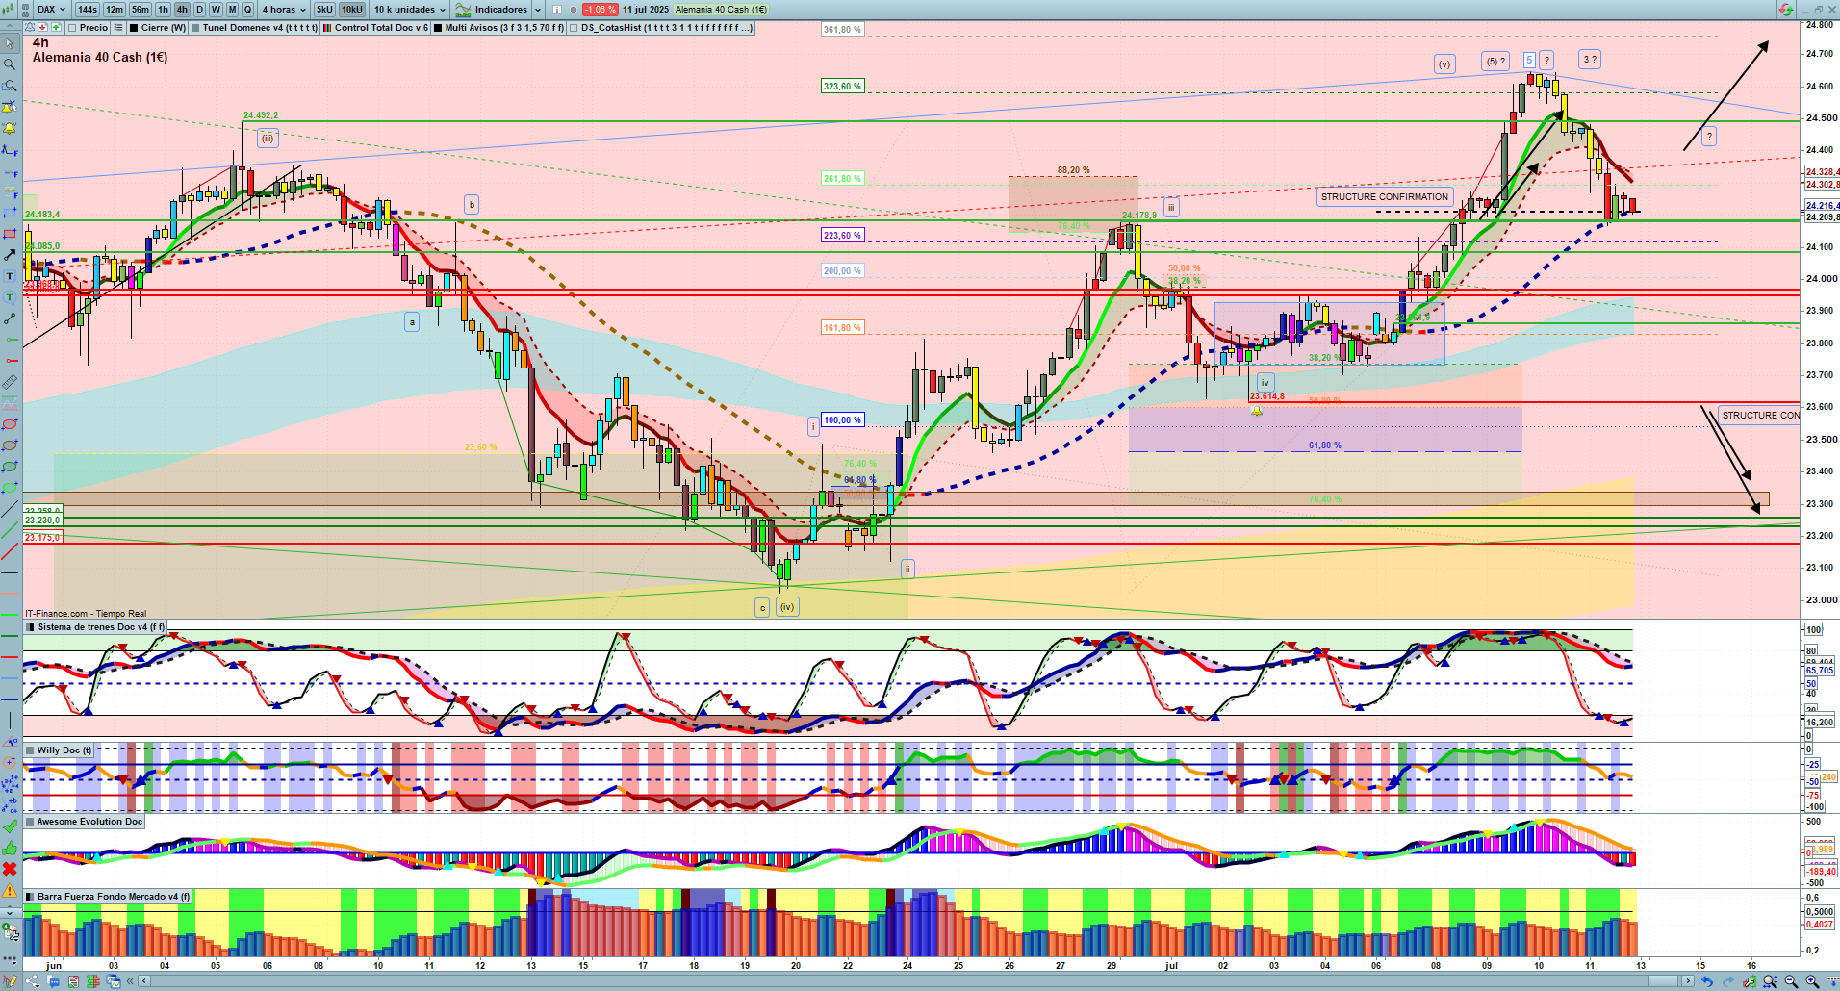Click the zoom out magnifier at bottom right
This screenshot has height=991, width=1840.
click(1791, 981)
